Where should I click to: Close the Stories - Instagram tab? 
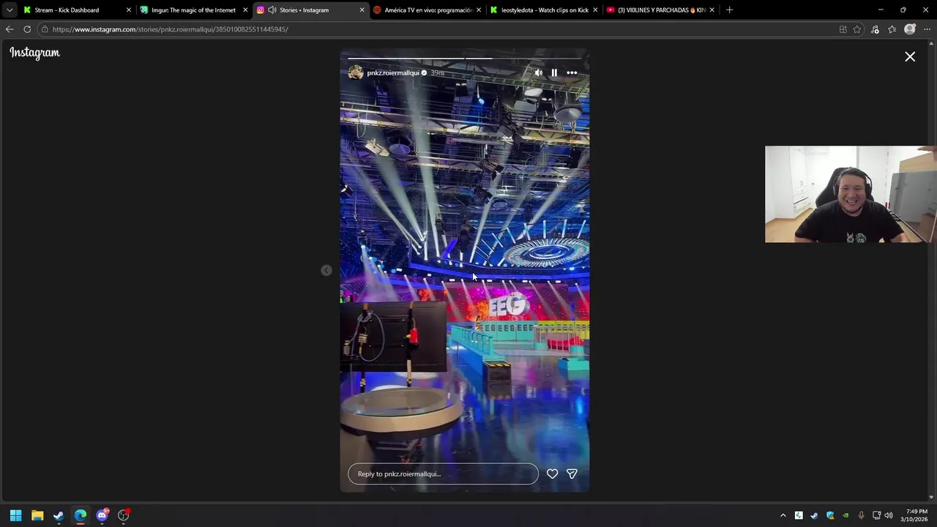(362, 10)
